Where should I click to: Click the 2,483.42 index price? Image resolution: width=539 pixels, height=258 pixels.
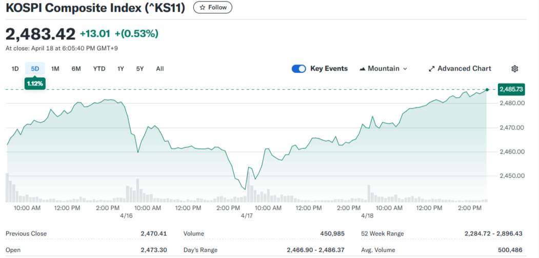pos(41,34)
